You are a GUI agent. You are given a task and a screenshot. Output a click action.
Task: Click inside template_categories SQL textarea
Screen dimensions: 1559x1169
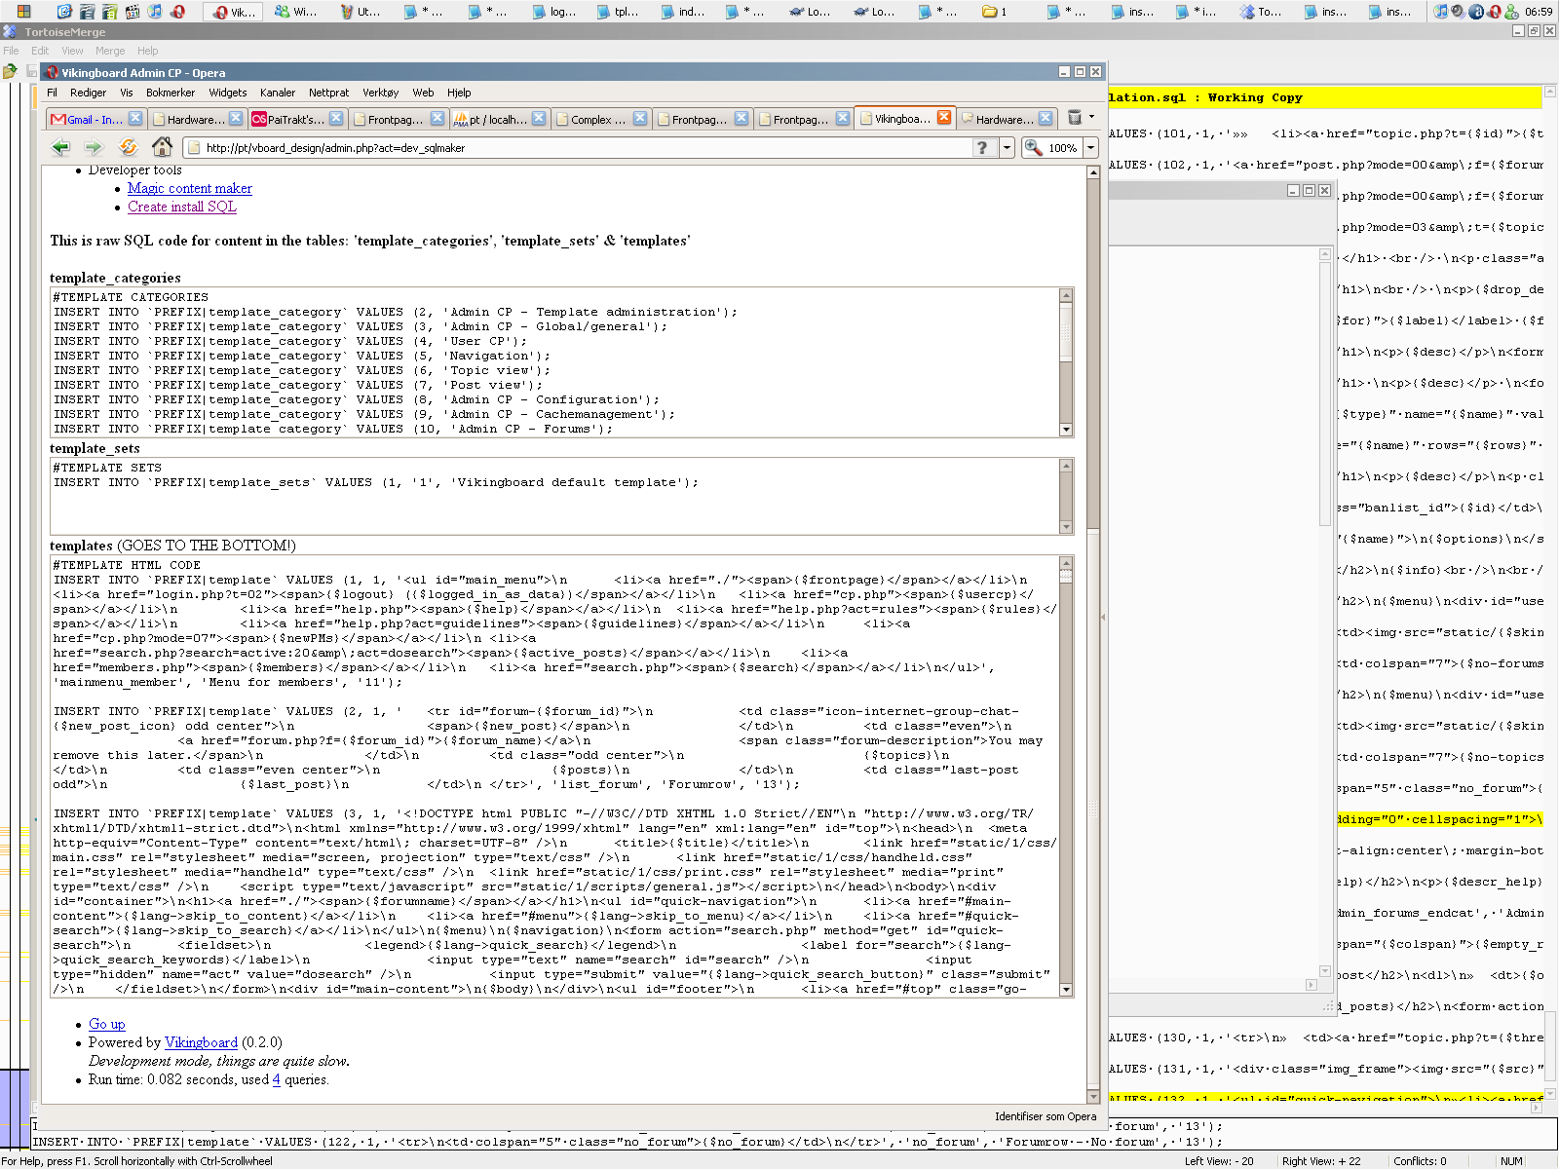coord(555,362)
